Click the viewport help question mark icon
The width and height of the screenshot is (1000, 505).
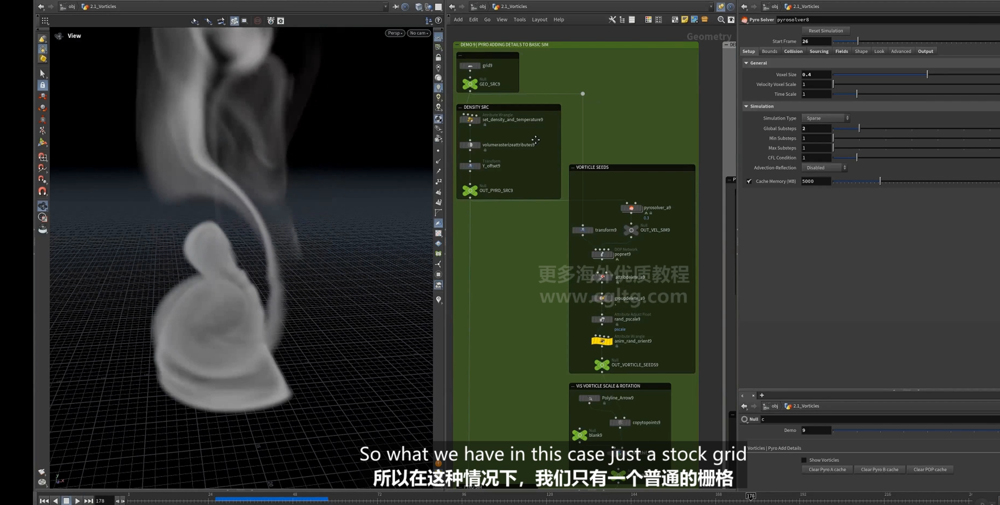pyautogui.click(x=438, y=21)
